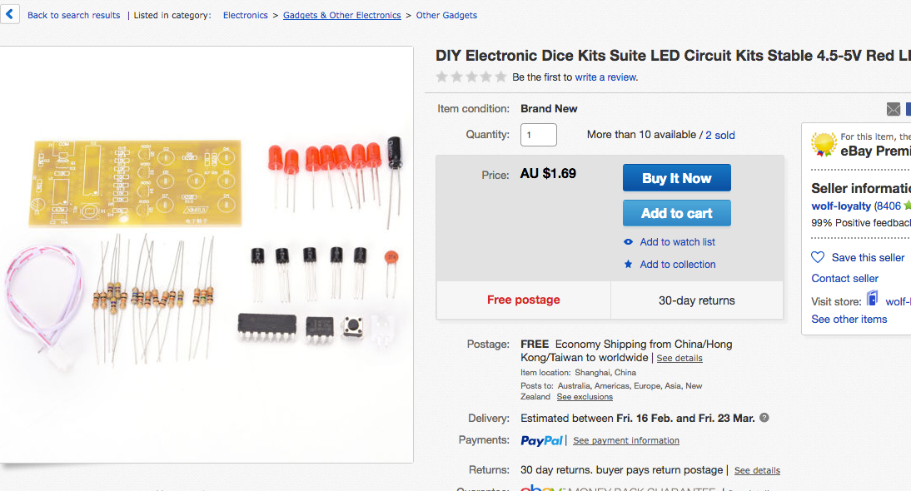Viewport: 911px width, 491px height.
Task: Toggle Add to collection
Action: 676,264
